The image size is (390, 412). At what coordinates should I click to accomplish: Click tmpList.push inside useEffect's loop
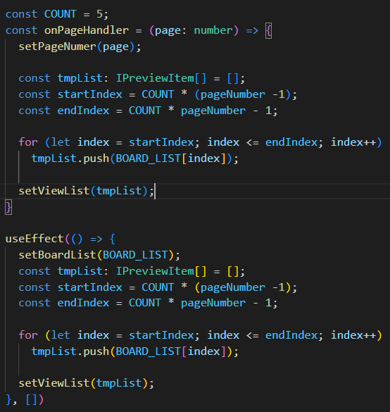tap(70, 351)
